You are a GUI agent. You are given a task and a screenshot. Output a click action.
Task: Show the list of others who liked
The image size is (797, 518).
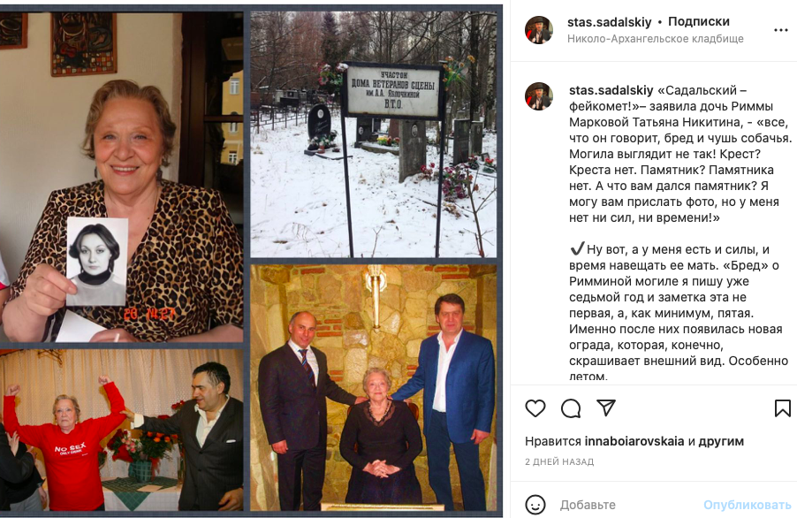[x=721, y=441]
